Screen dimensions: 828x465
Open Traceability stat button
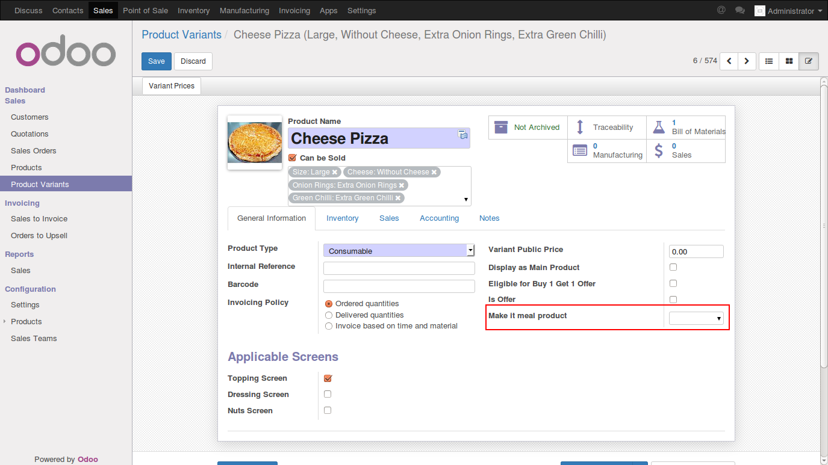click(606, 128)
